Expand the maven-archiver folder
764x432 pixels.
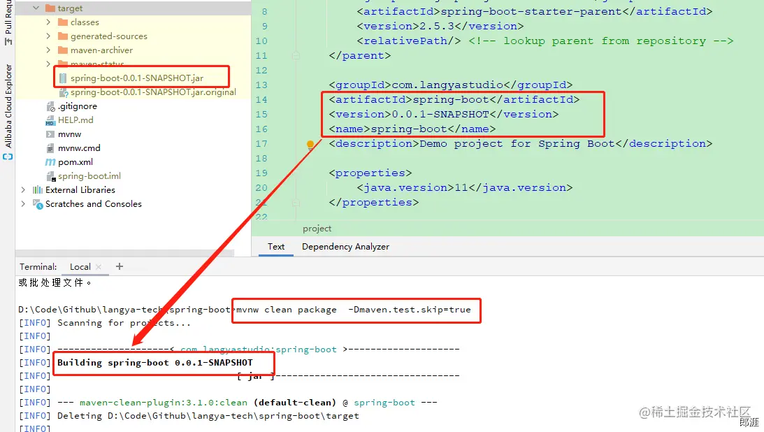(48, 50)
